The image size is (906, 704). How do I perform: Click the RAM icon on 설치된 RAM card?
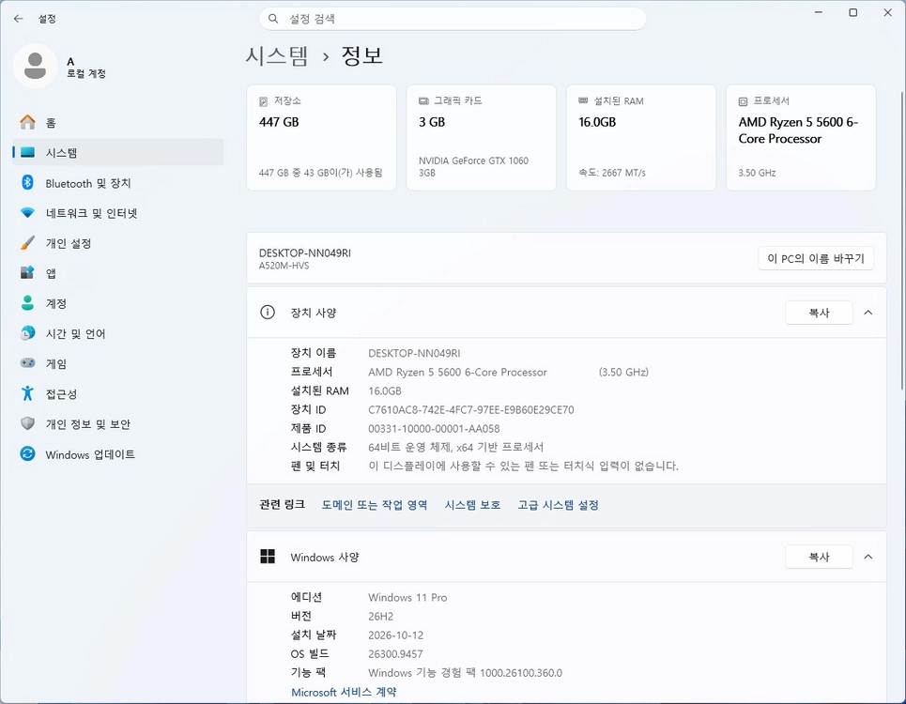click(584, 100)
